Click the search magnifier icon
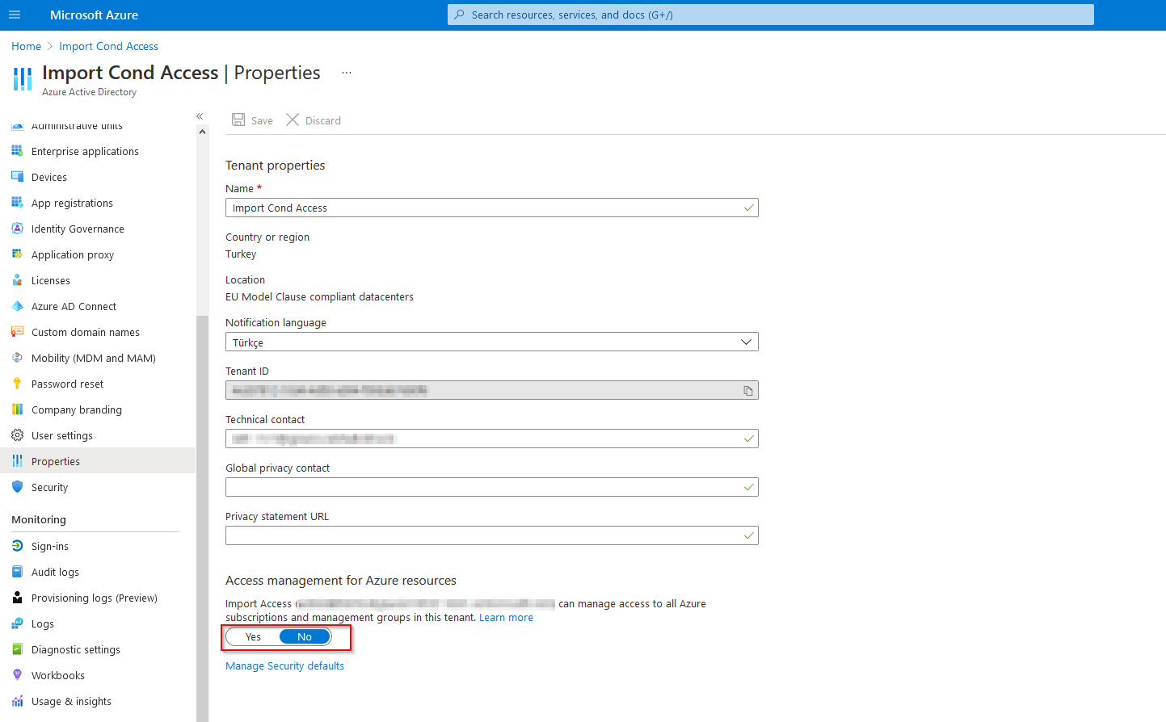The height and width of the screenshot is (722, 1166). (460, 15)
